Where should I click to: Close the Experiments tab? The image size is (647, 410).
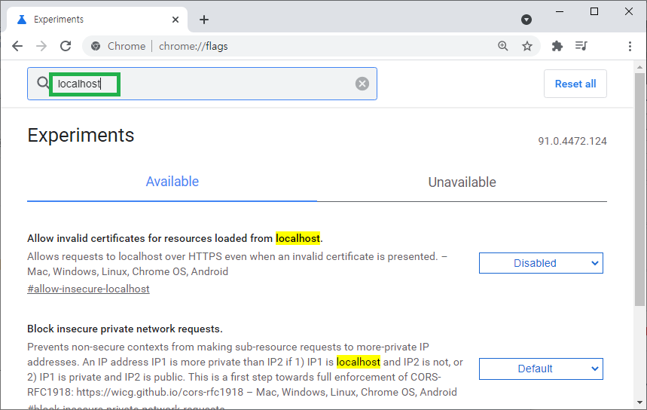point(175,20)
